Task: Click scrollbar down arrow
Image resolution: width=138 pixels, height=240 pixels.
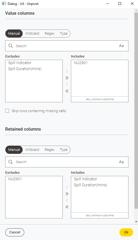Action: 136,222
